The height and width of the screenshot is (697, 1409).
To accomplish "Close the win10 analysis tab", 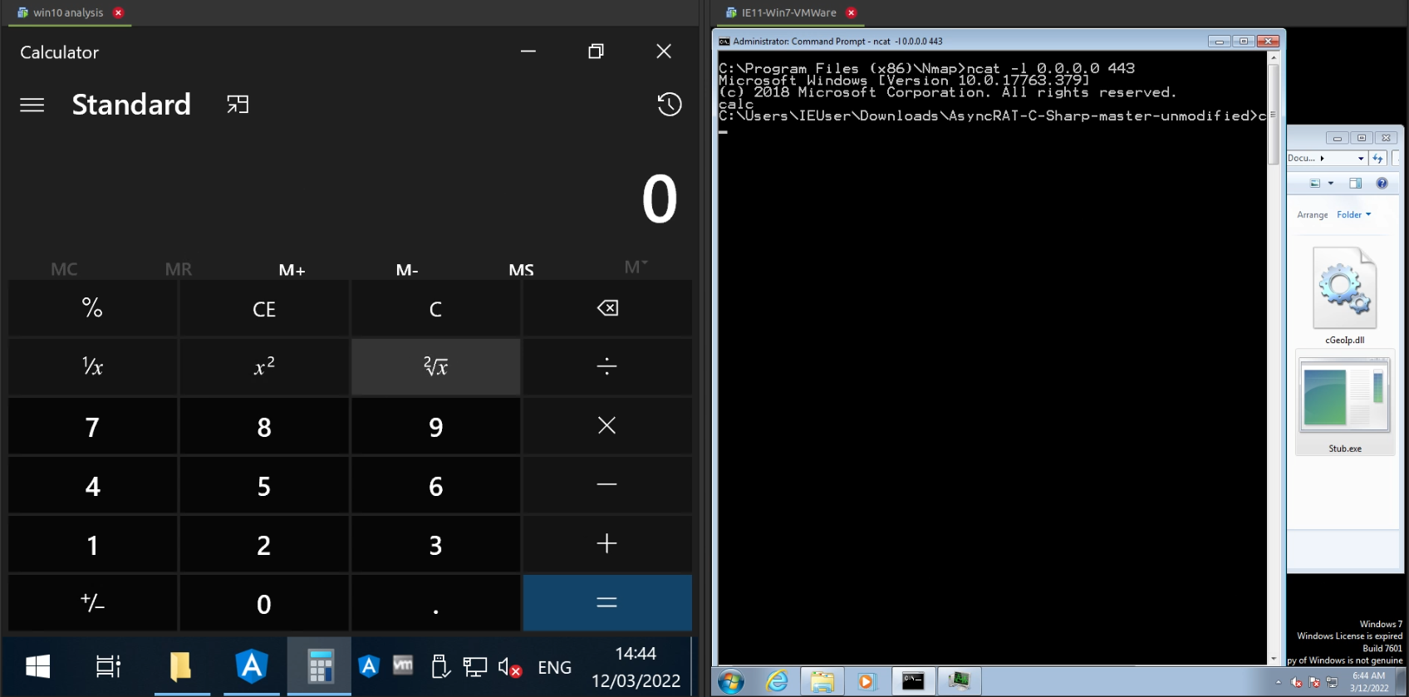I will tap(118, 12).
